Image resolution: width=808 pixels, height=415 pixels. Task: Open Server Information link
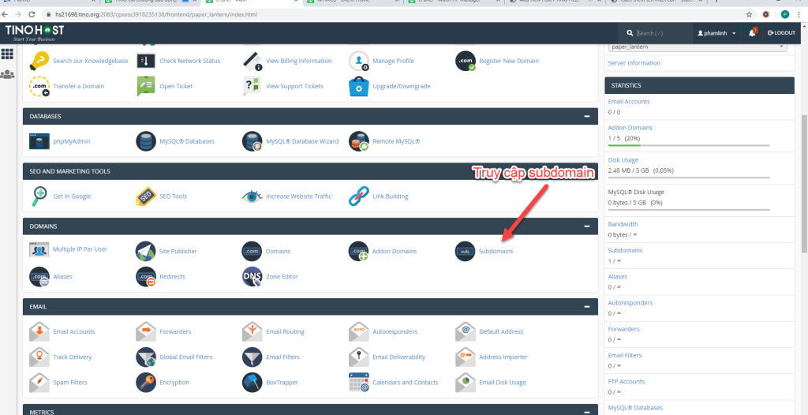634,63
